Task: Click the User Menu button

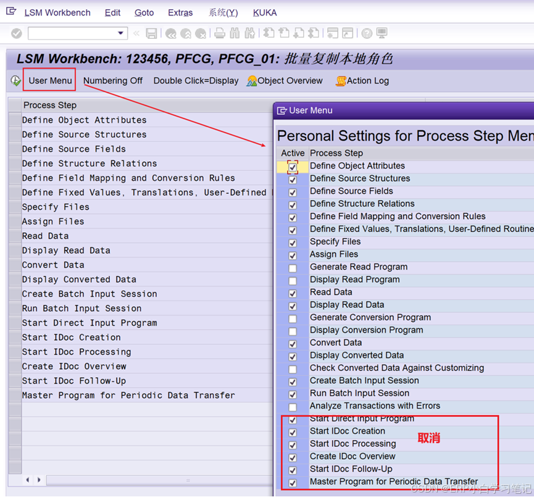Action: tap(50, 81)
